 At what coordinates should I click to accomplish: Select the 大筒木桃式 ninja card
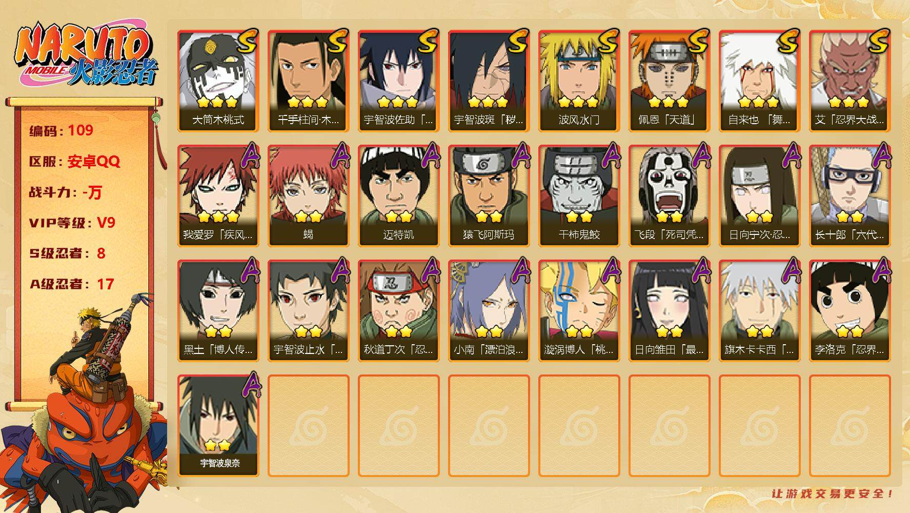tap(218, 81)
